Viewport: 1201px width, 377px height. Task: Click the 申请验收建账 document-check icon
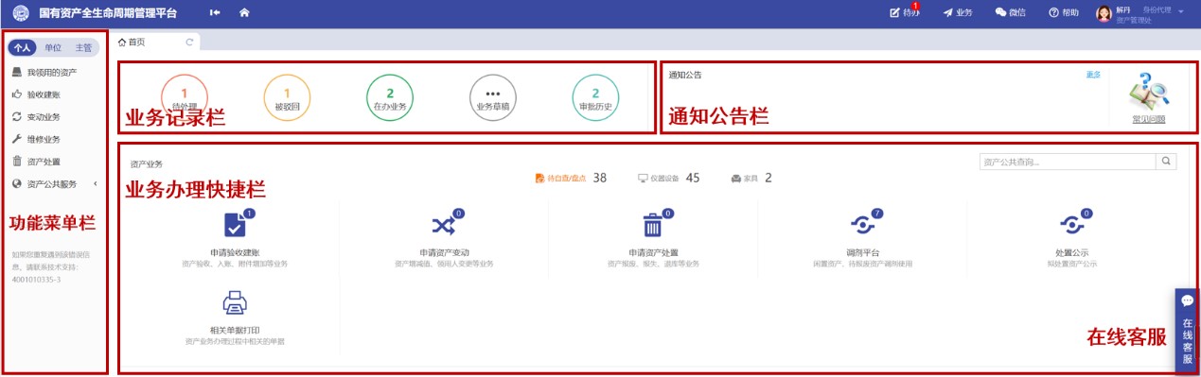pyautogui.click(x=235, y=226)
